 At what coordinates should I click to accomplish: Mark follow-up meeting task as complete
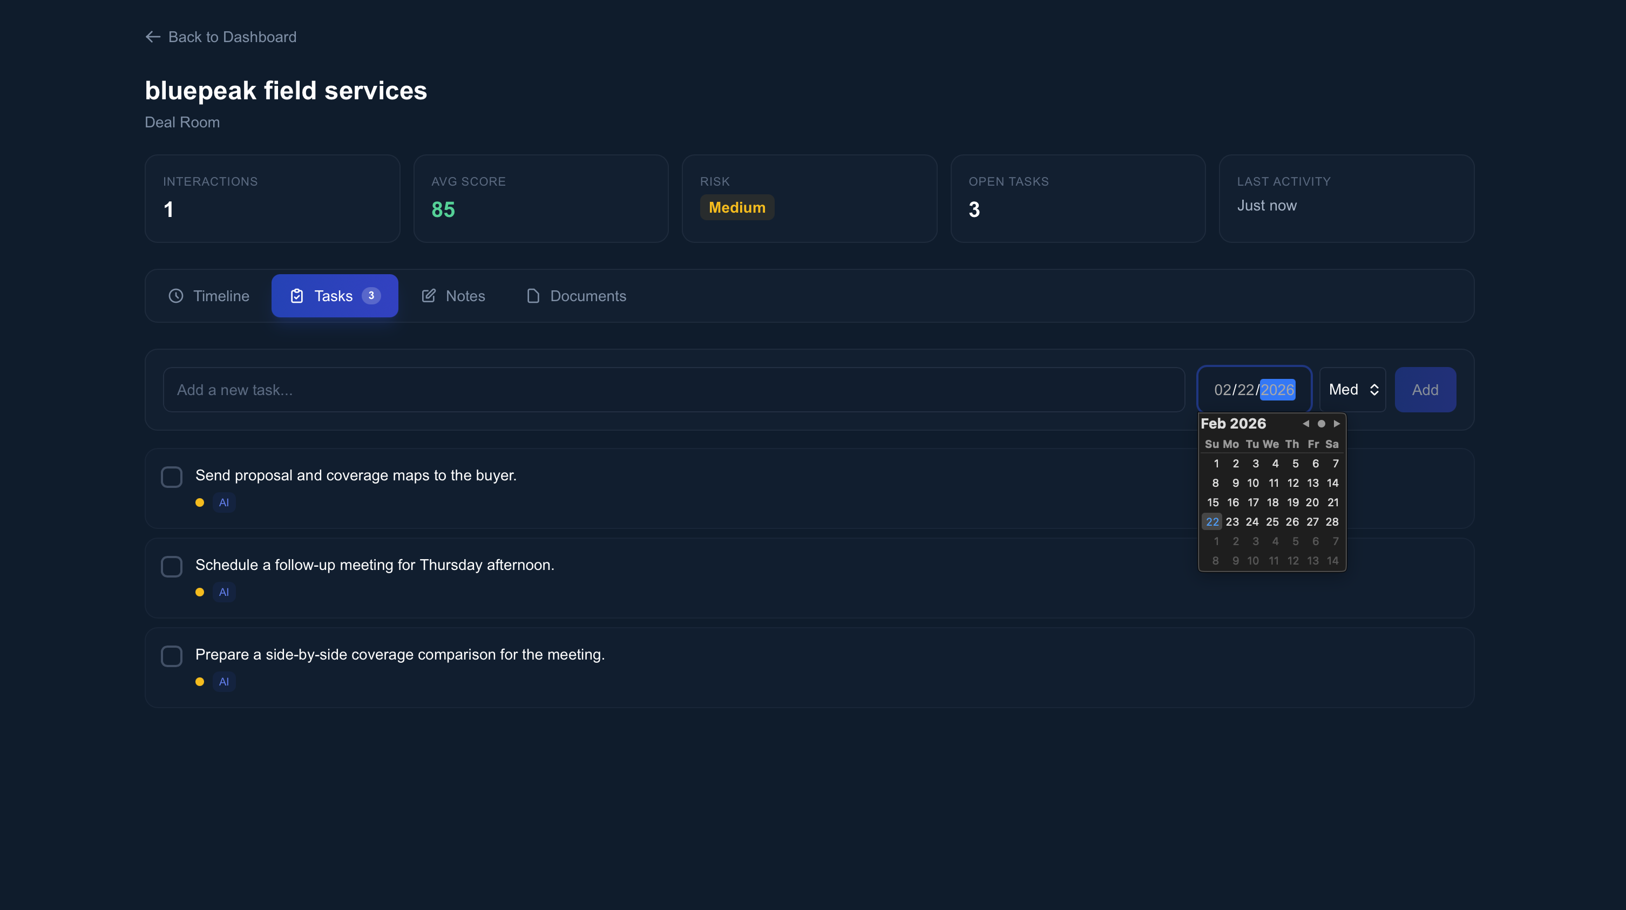(172, 567)
